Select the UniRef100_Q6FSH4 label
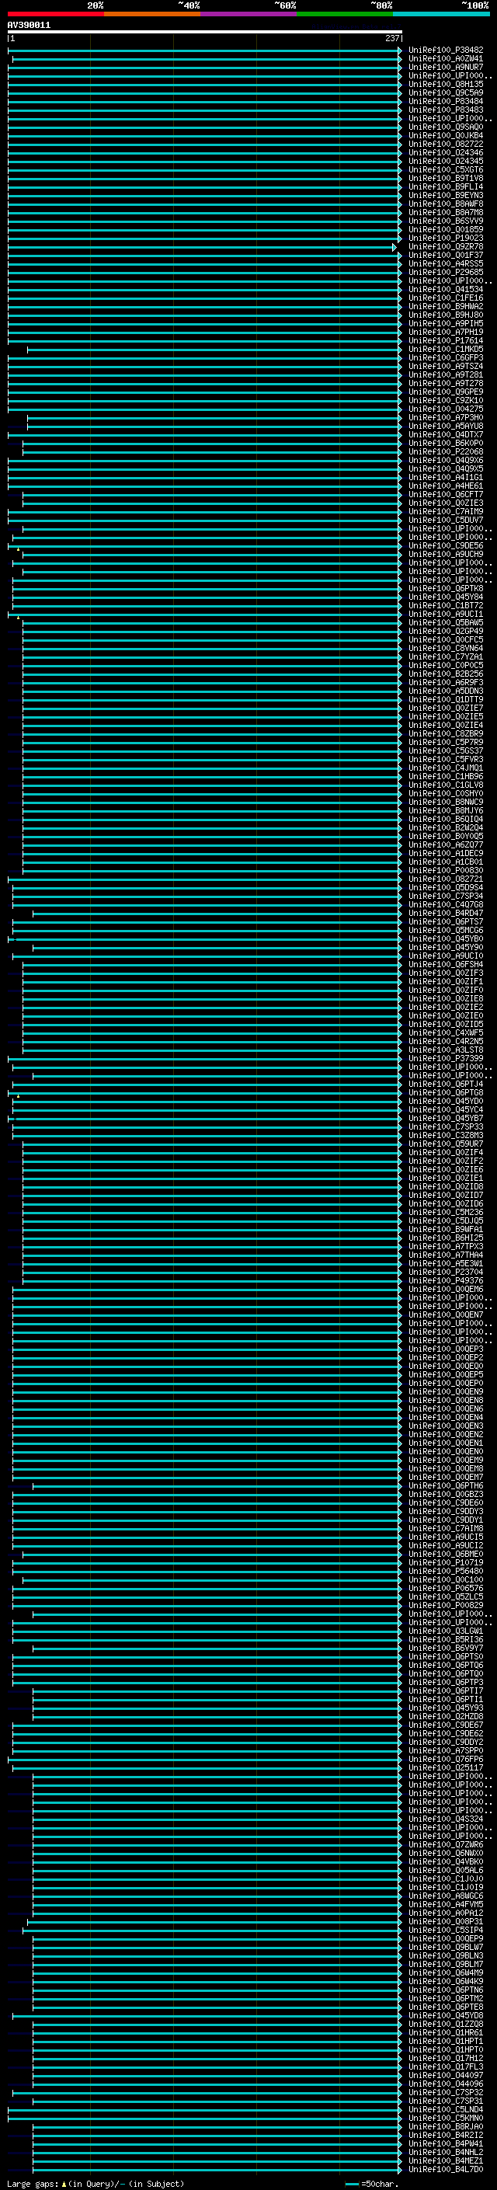Image resolution: width=497 pixels, height=2190 pixels. point(446,966)
